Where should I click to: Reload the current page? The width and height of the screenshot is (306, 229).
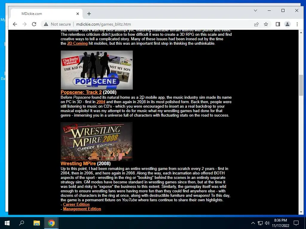(34, 24)
